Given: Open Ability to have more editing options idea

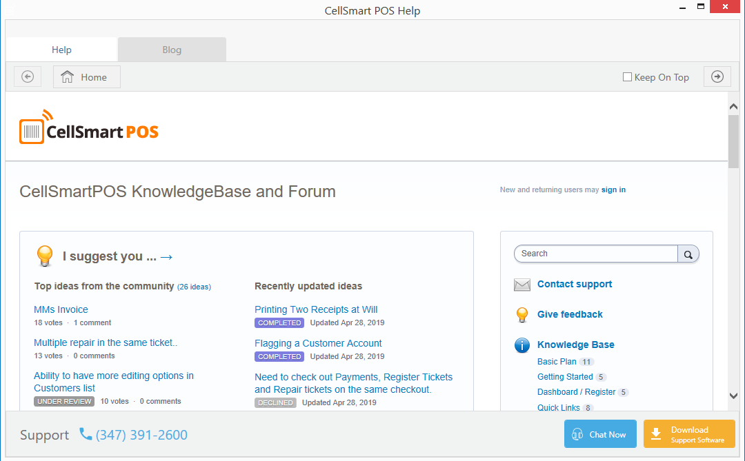Looking at the screenshot, I should 114,382.
